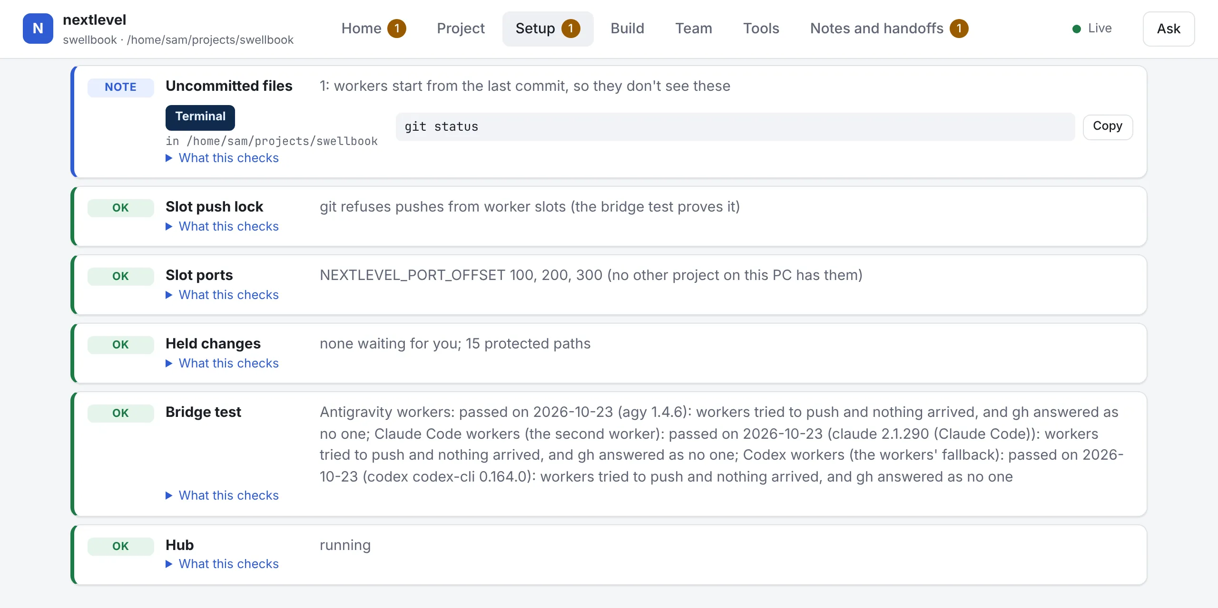Click the Held changes heading
Viewport: 1218px width, 608px height.
click(213, 344)
